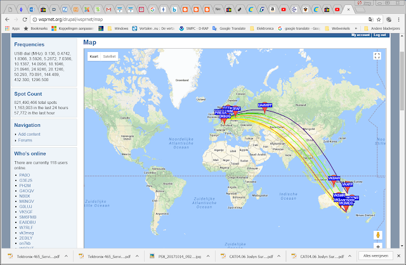The image size is (406, 265).
Task: Open user PA0O profile link
Action: [x=25, y=175]
